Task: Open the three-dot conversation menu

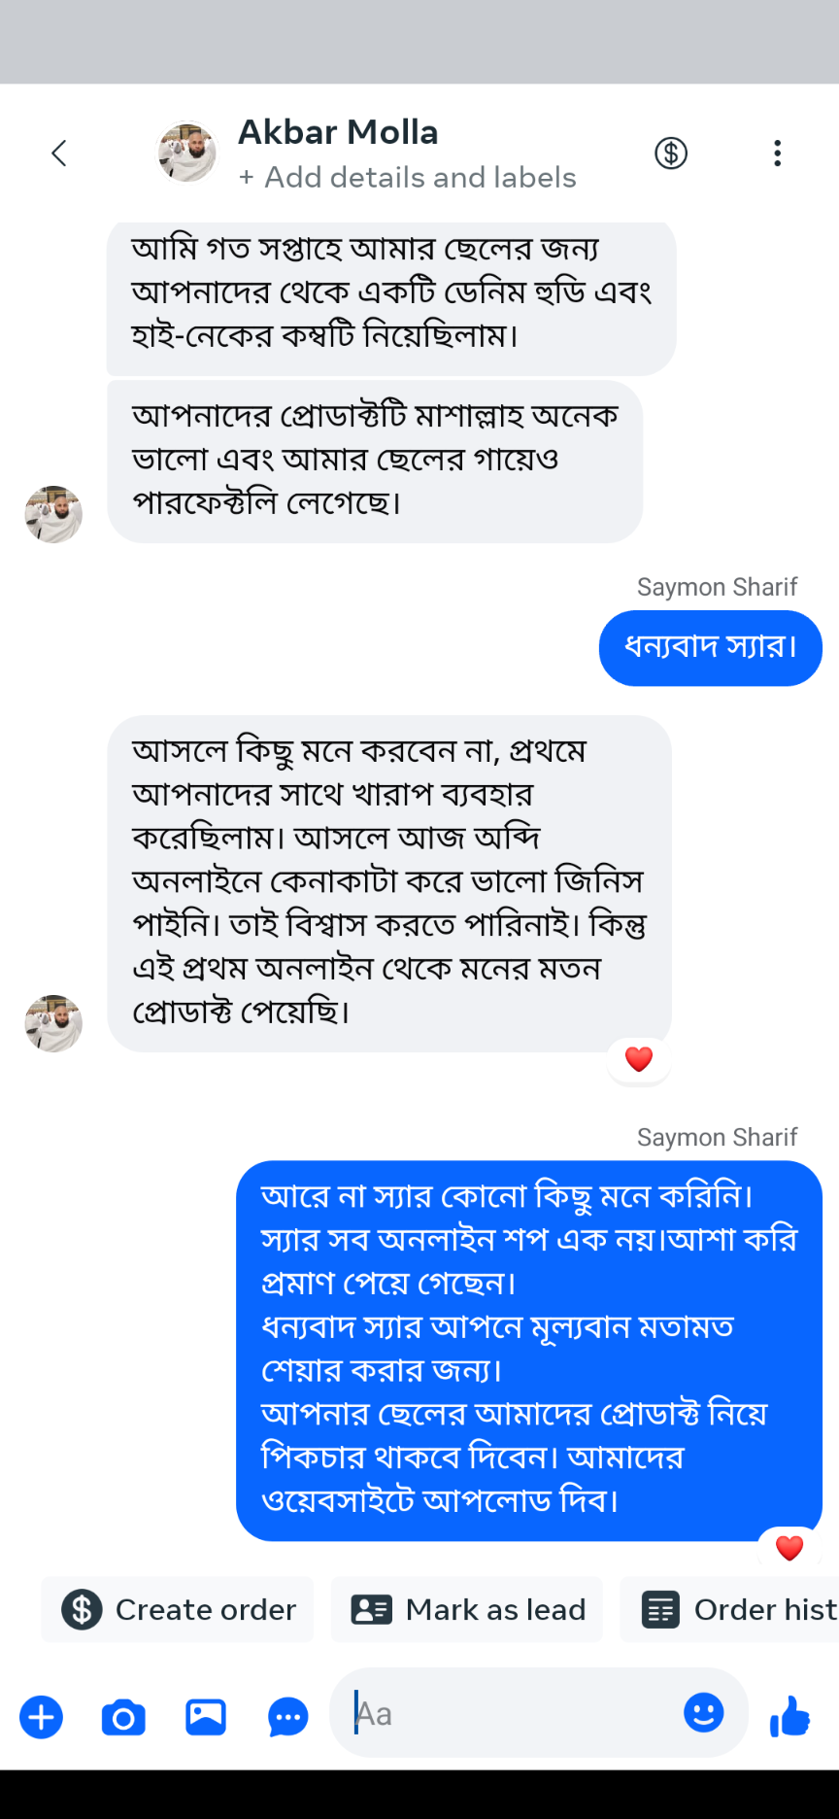Action: (777, 153)
